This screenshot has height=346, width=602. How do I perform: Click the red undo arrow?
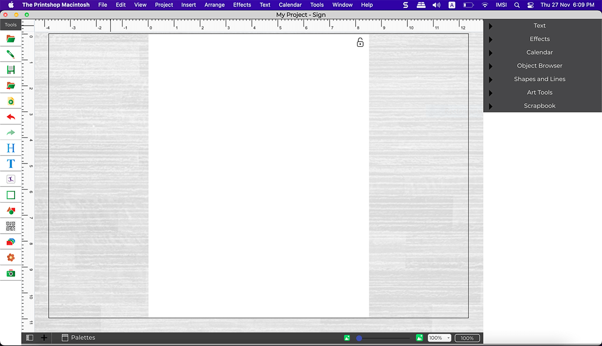(x=11, y=117)
